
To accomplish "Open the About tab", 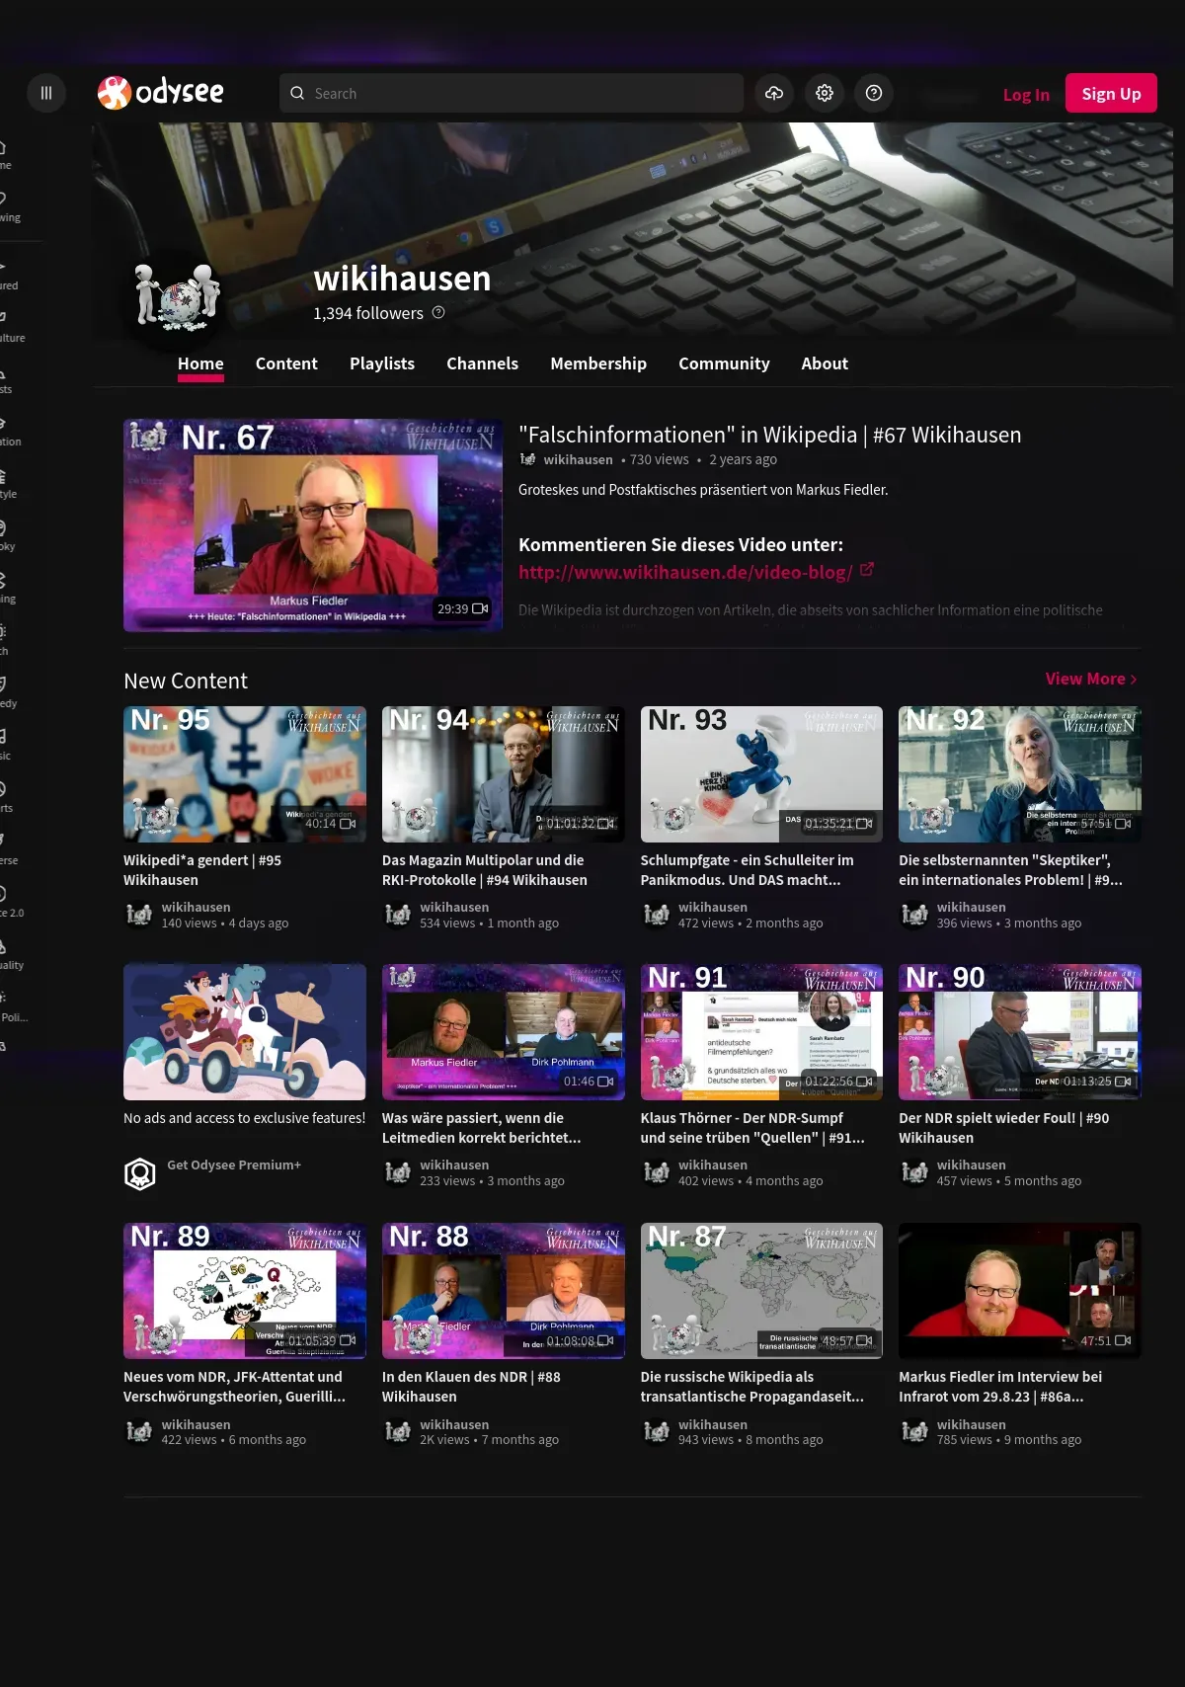I will tap(825, 363).
